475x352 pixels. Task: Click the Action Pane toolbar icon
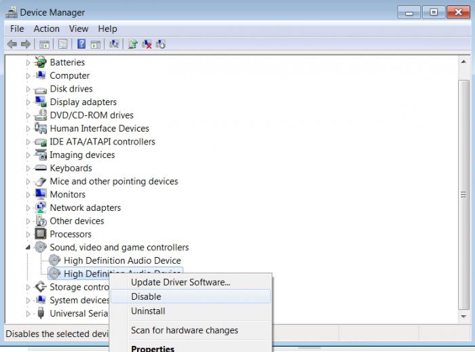(96, 45)
